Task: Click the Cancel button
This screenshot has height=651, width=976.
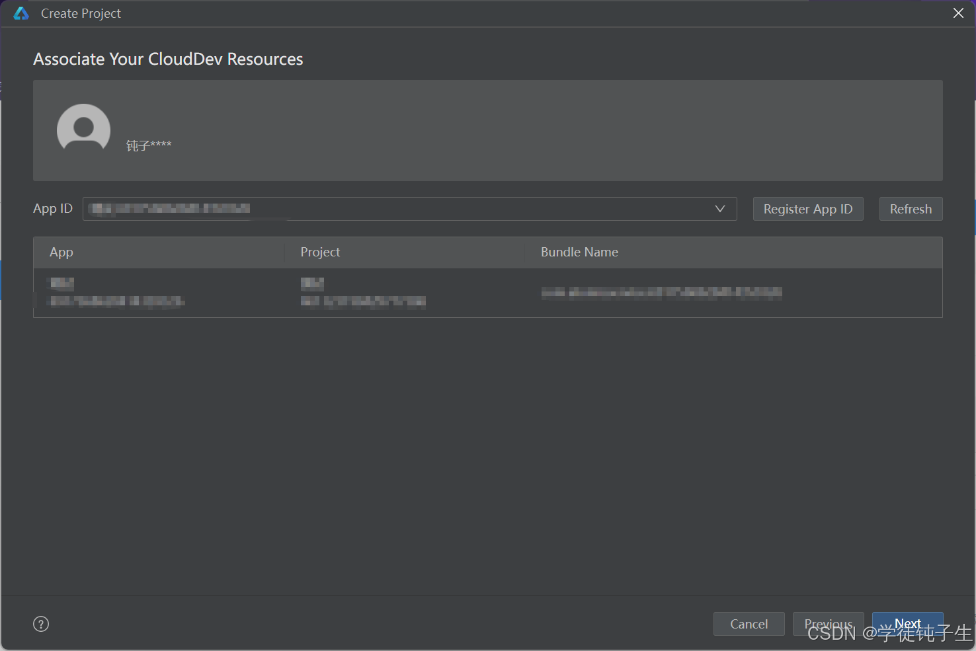Action: point(749,624)
